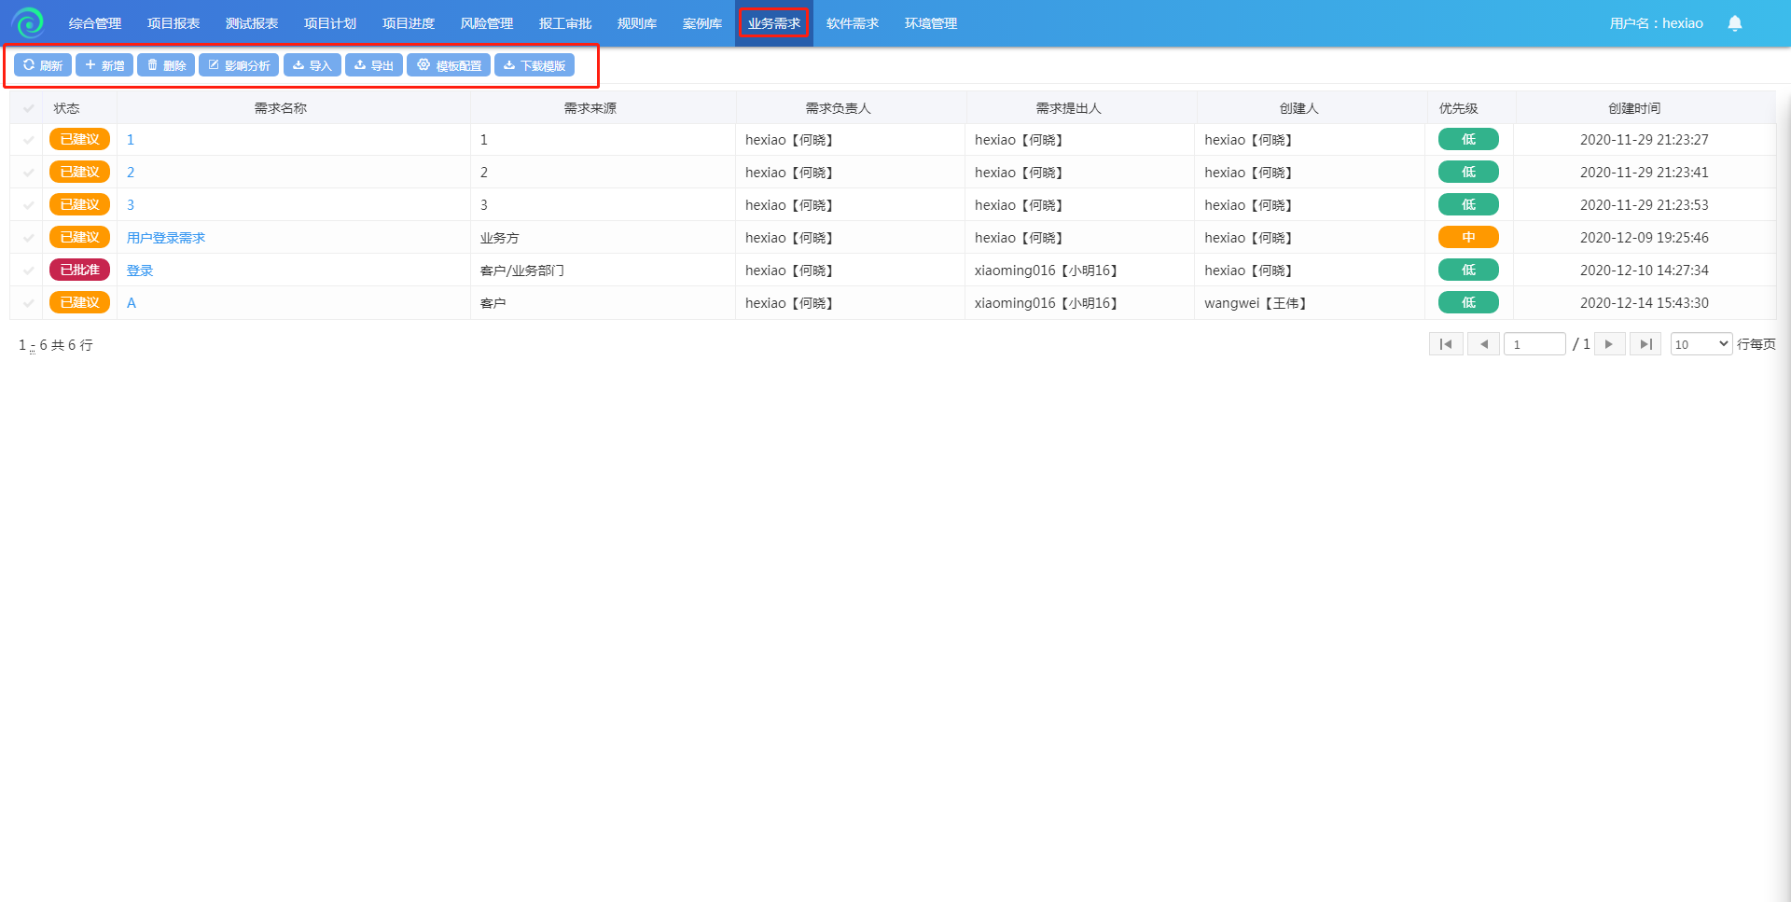The width and height of the screenshot is (1791, 902).
Task: Toggle the select-all checkbox in table header
Action: click(x=28, y=108)
